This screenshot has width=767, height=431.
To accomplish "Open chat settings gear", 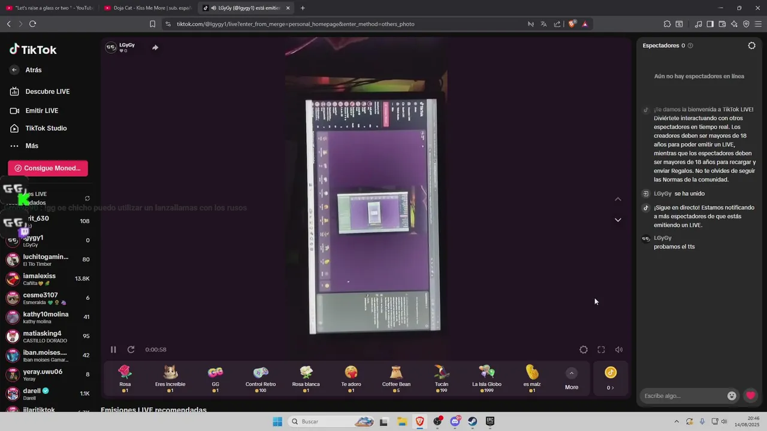I will (751, 45).
